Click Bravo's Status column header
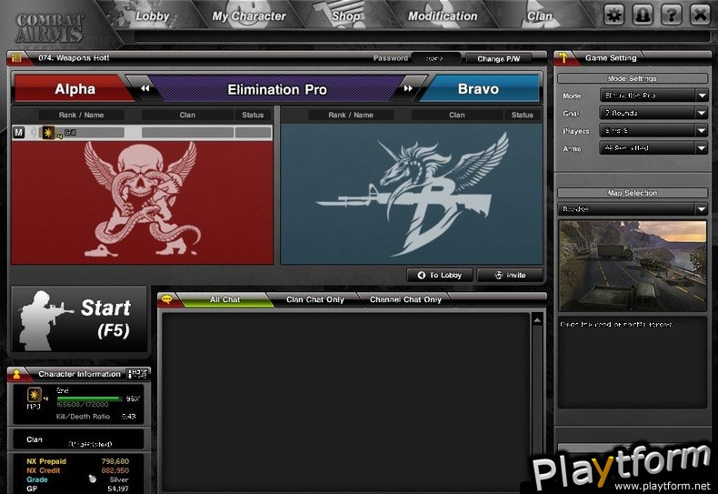Screen dimensions: 718x494 pos(523,115)
